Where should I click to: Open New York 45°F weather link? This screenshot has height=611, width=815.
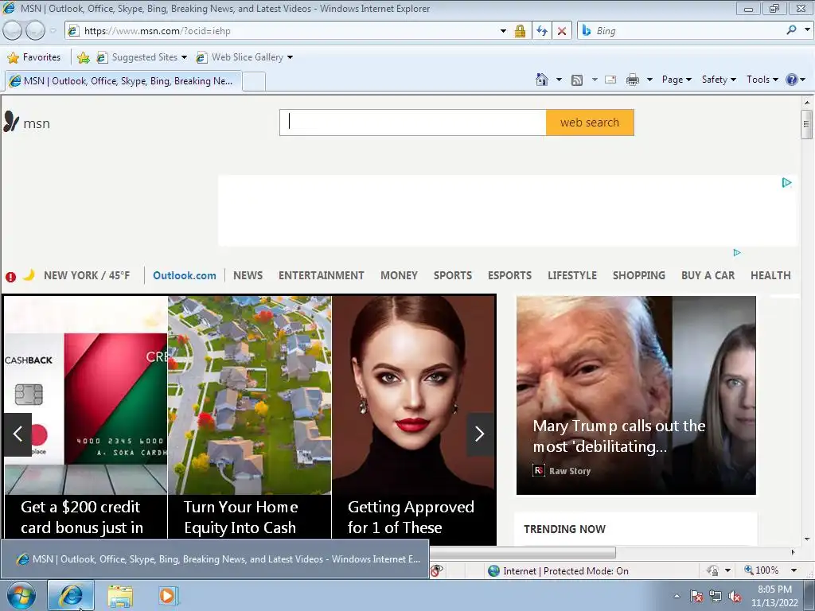coord(87,275)
